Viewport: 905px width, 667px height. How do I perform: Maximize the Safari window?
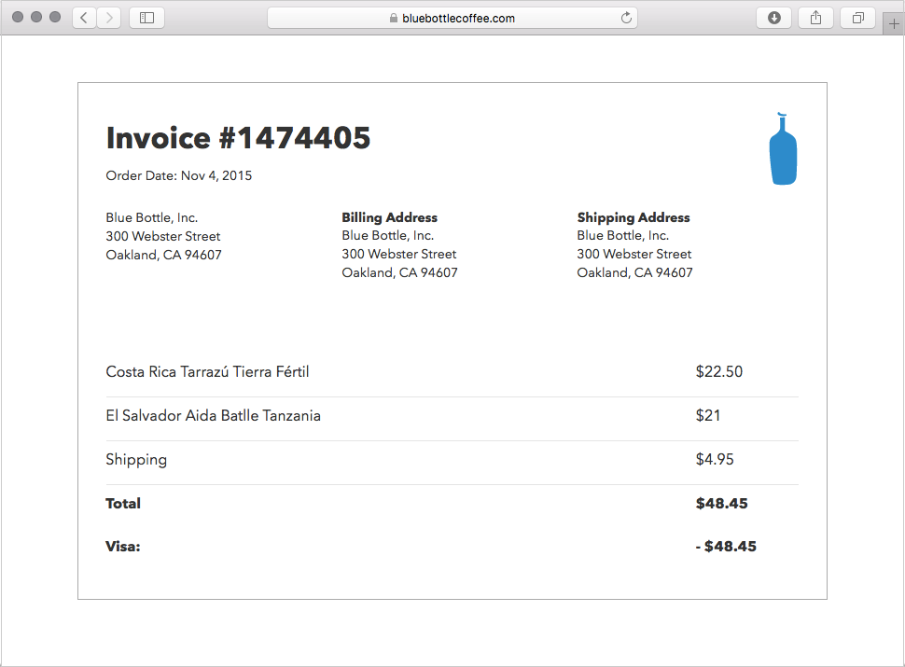(x=55, y=17)
